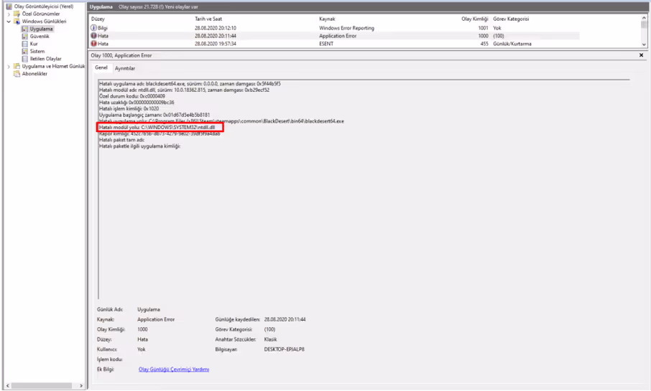
Task: Switch to the Genel tab
Action: [101, 67]
